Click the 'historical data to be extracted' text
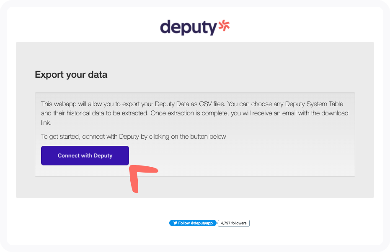The height and width of the screenshot is (252, 390). (x=107, y=113)
